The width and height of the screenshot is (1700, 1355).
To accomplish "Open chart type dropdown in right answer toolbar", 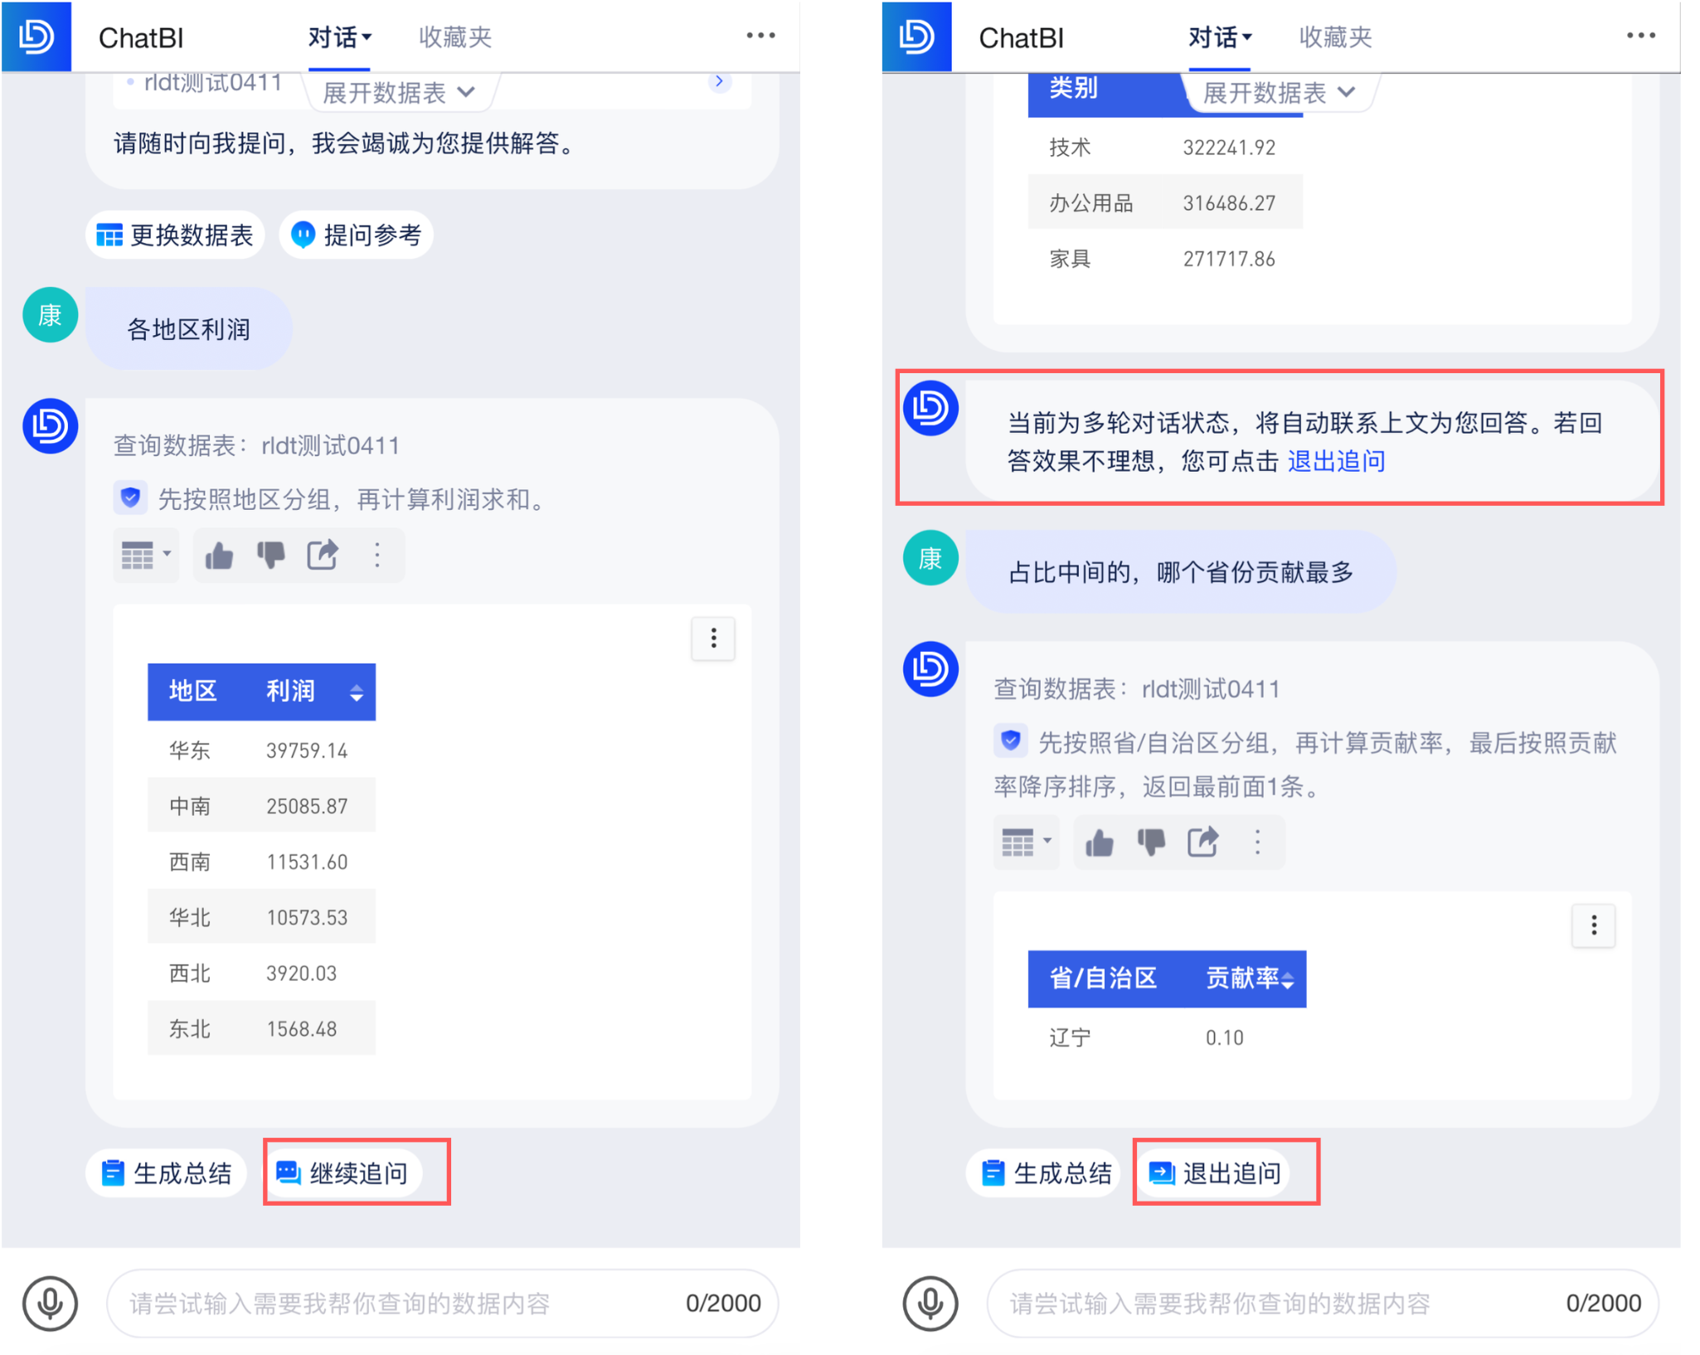I will 1027,843.
